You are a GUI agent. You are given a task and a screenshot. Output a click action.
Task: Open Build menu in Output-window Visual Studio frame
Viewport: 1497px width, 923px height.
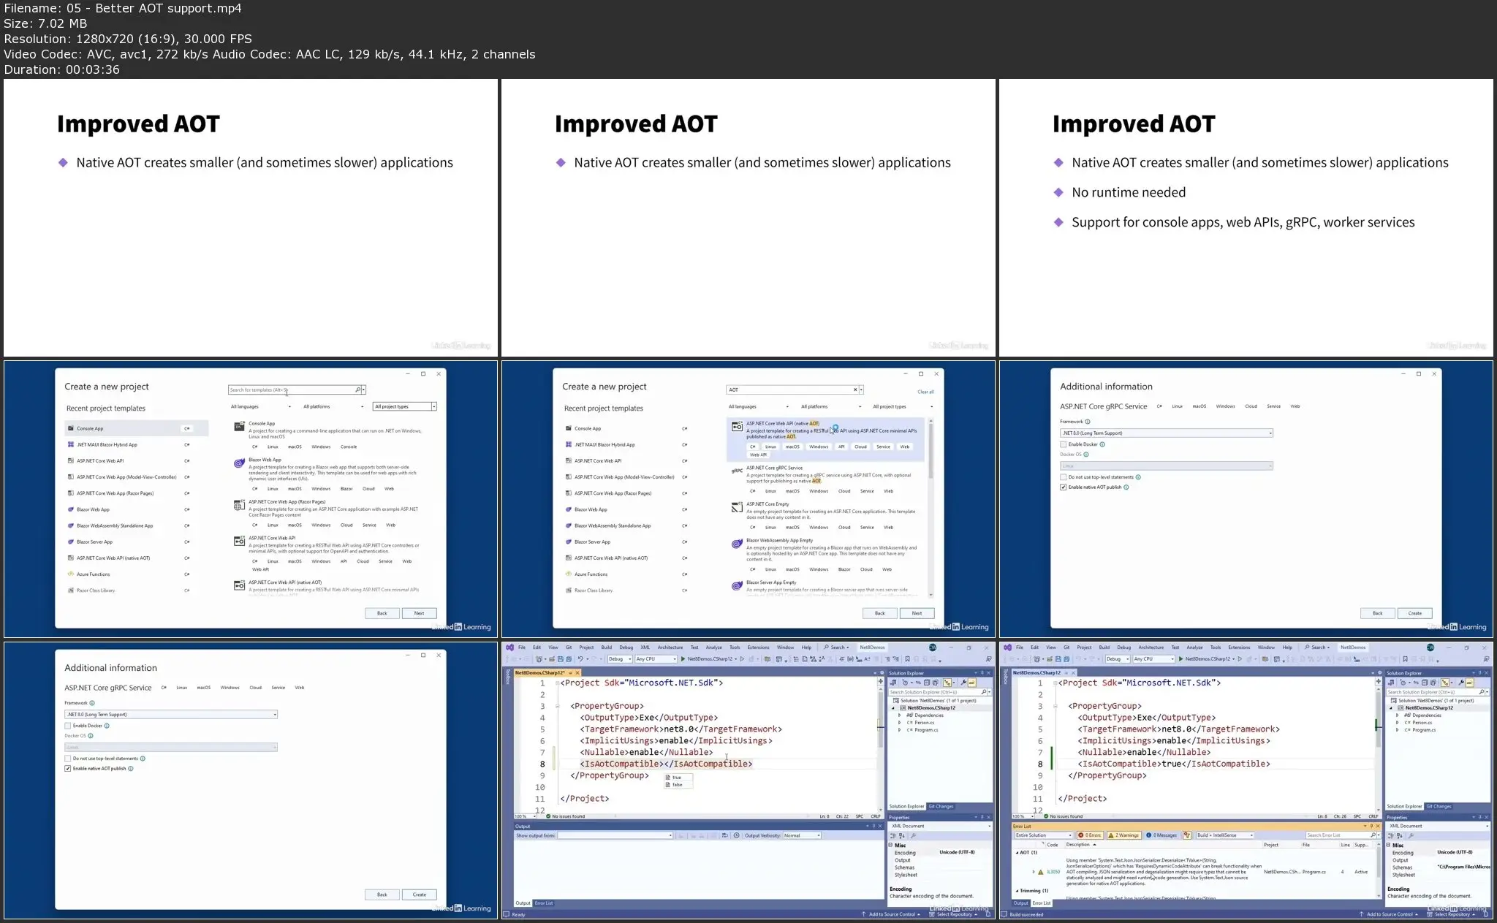pyautogui.click(x=606, y=647)
